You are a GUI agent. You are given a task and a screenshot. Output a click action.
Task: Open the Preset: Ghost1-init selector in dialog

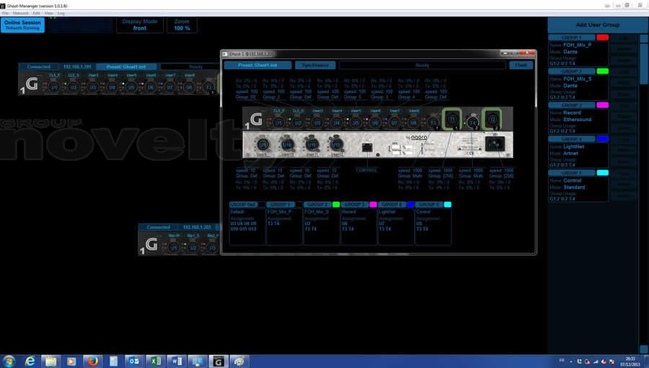point(257,65)
